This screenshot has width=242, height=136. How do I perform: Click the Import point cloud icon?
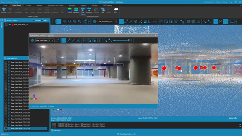tap(4, 10)
